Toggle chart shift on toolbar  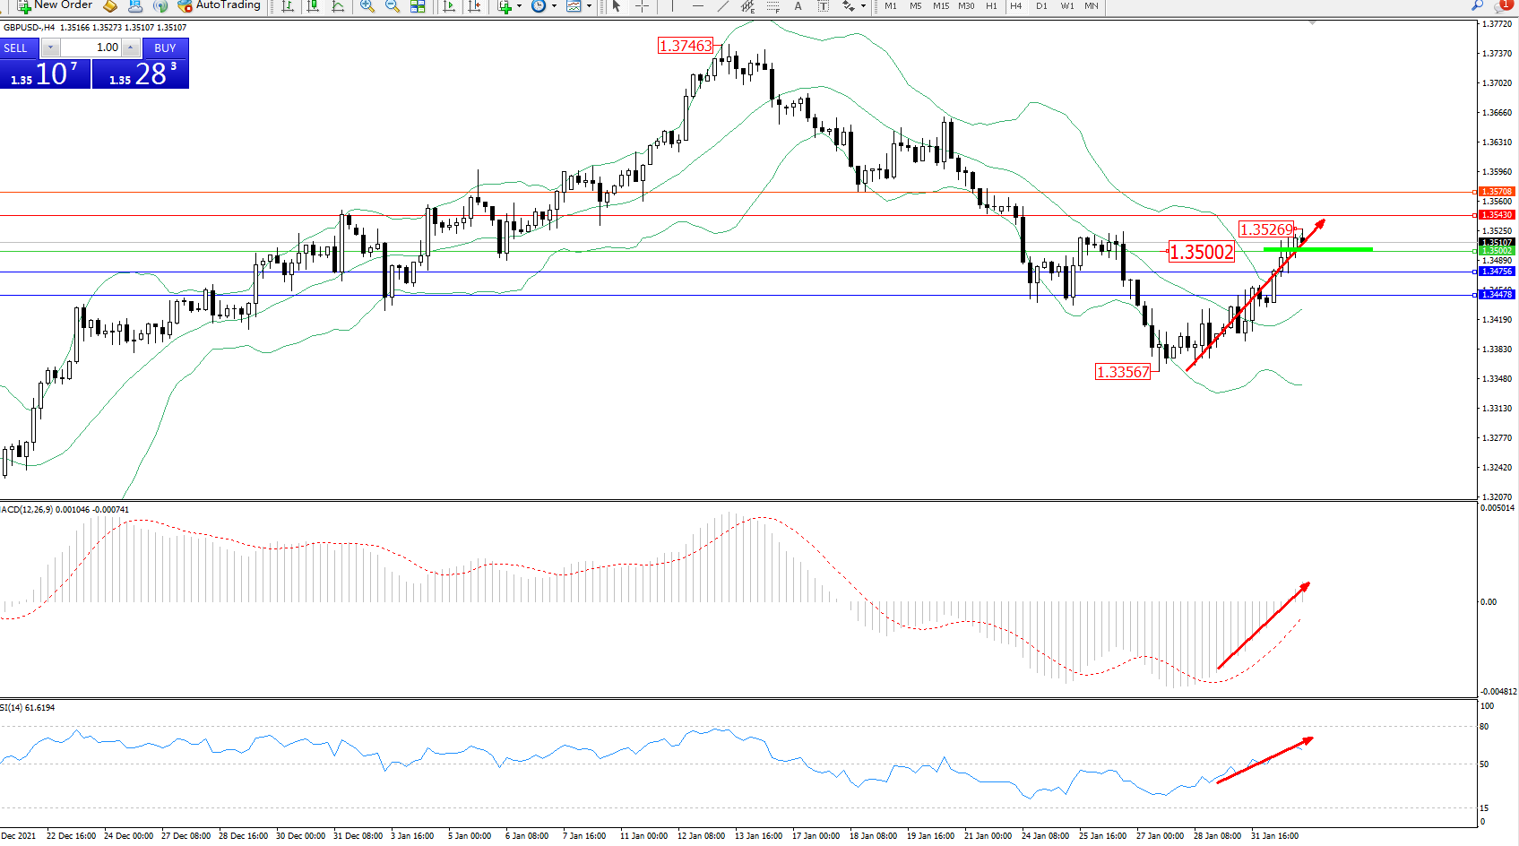474,6
